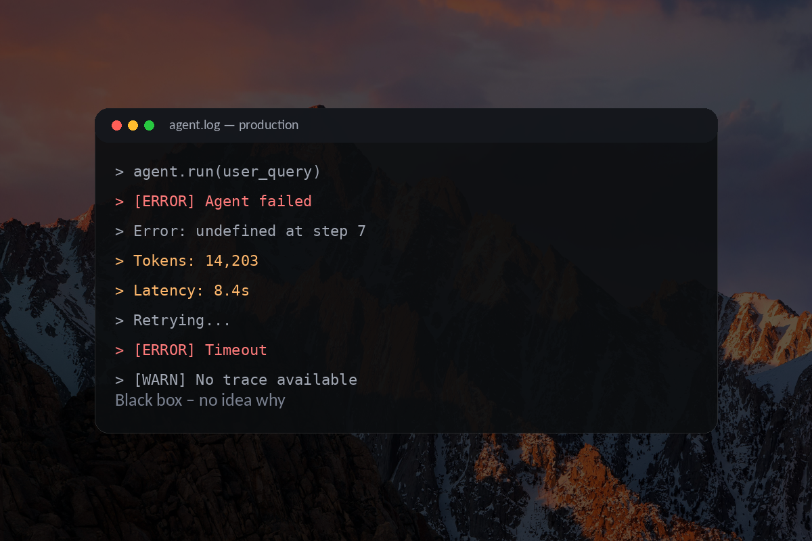Image resolution: width=812 pixels, height=541 pixels.
Task: Click the red close traffic light icon
Action: coord(116,125)
